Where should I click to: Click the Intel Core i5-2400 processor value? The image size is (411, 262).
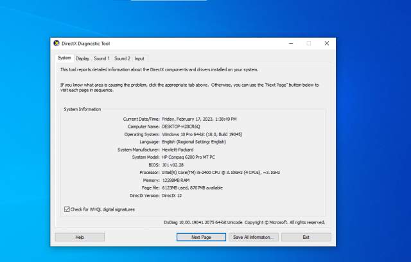point(221,173)
